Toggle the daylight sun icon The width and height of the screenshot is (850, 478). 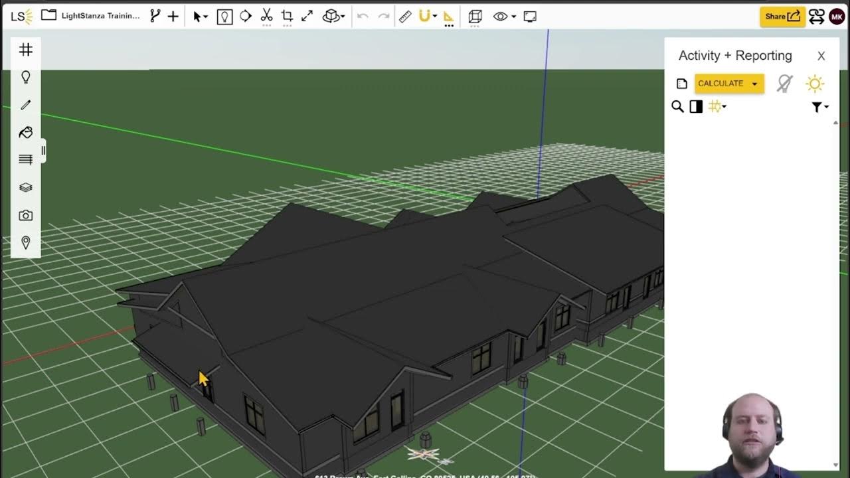pyautogui.click(x=815, y=84)
